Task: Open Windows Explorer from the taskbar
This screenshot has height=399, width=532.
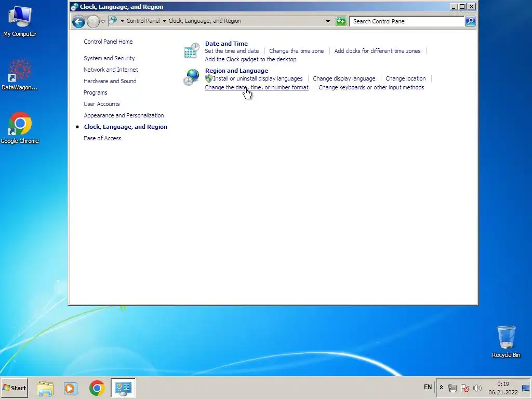Action: [45, 388]
